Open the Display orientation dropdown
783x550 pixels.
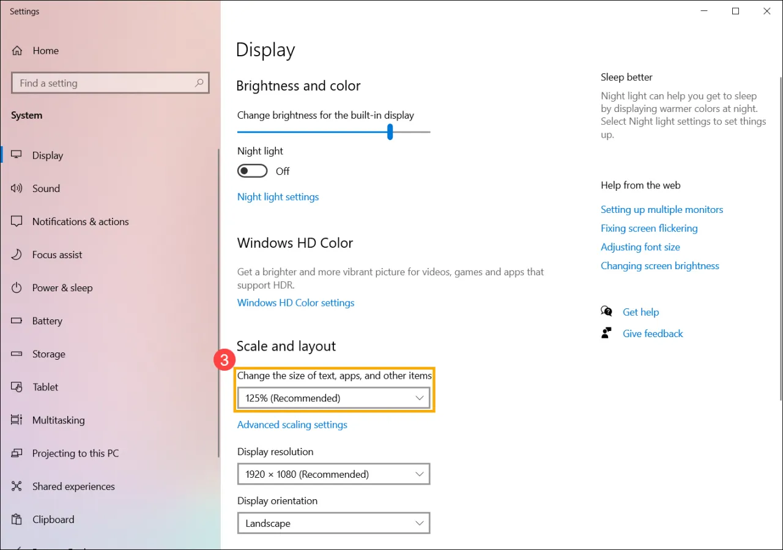pyautogui.click(x=333, y=523)
